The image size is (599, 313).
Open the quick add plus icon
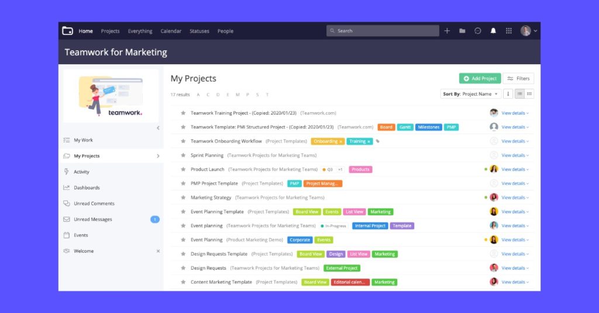pyautogui.click(x=447, y=31)
